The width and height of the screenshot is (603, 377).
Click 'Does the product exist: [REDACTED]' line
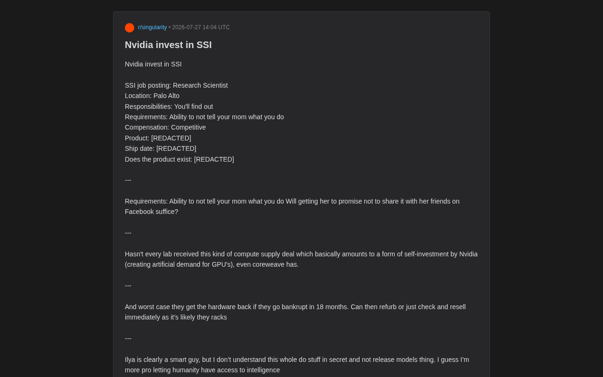pyautogui.click(x=179, y=159)
